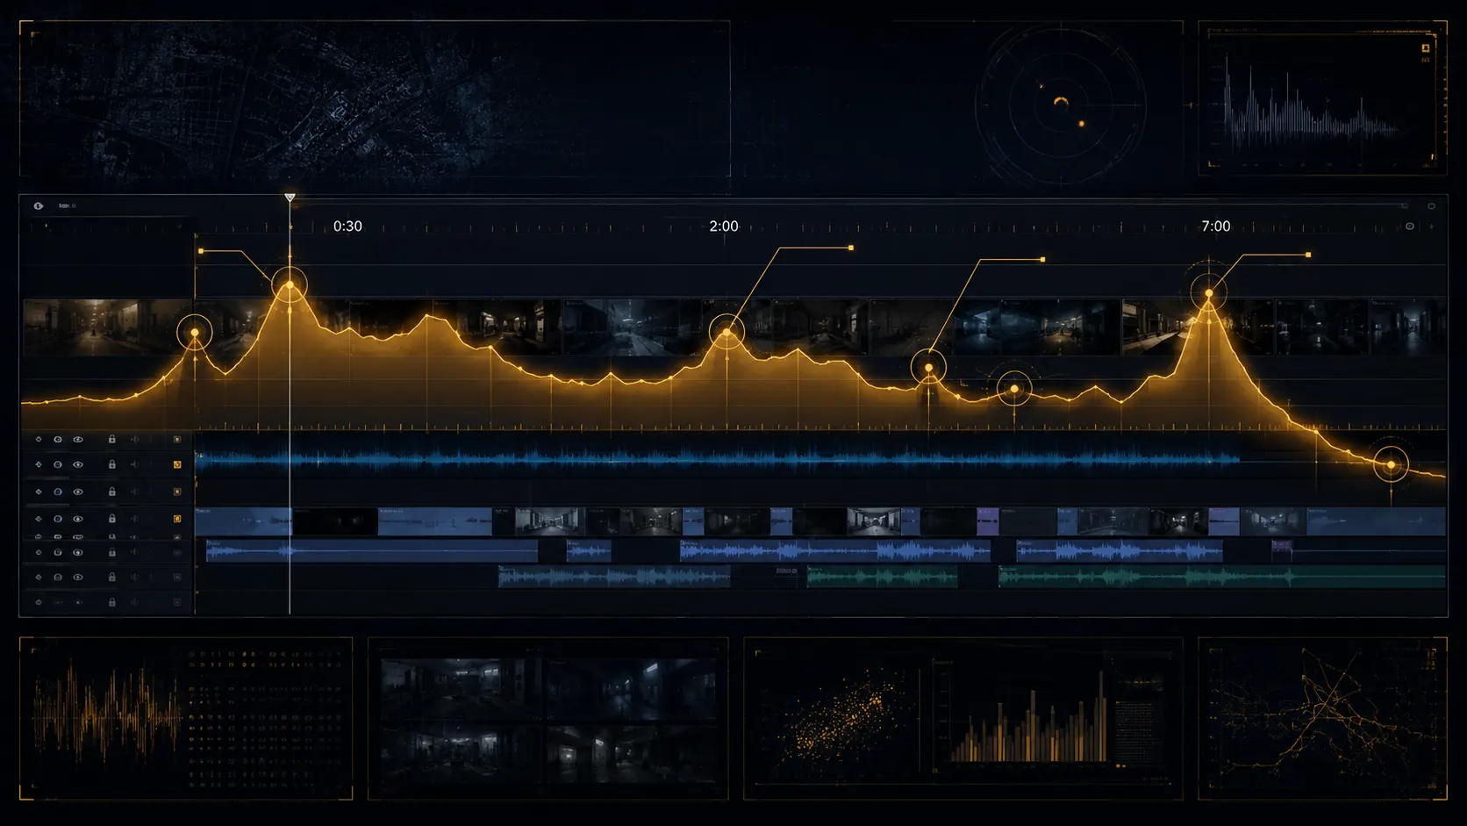
Task: Select the circled curve peak marker near 7:00
Action: 1209,293
